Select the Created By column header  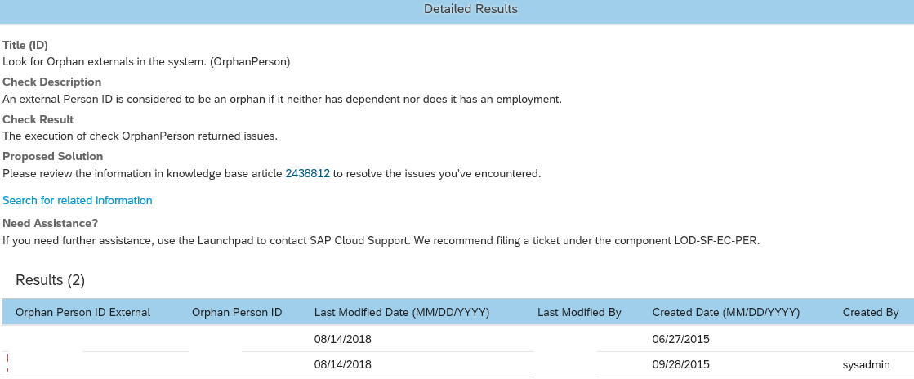pyautogui.click(x=870, y=313)
